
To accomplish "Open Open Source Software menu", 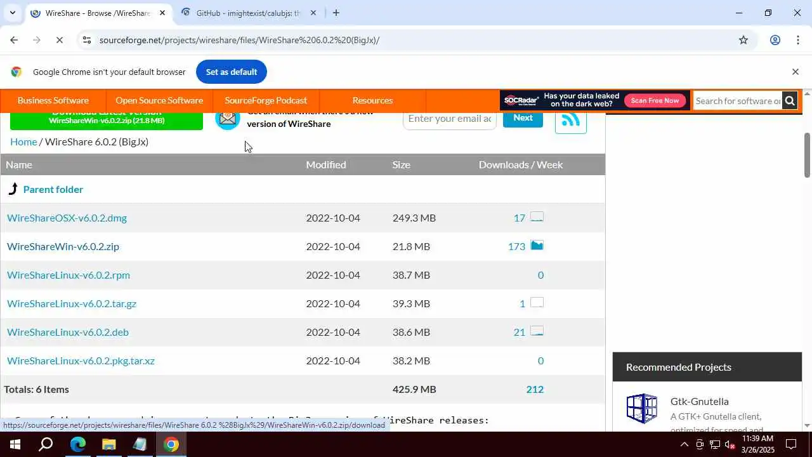I will [159, 100].
